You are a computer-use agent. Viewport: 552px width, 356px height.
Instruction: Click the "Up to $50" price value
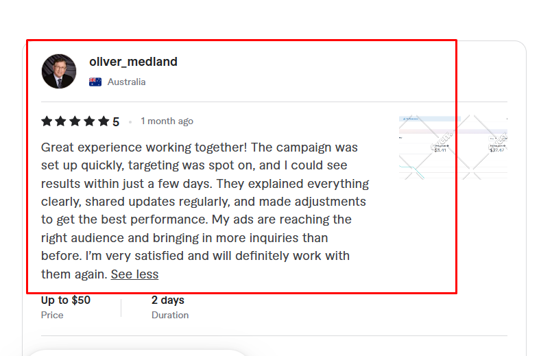click(66, 300)
